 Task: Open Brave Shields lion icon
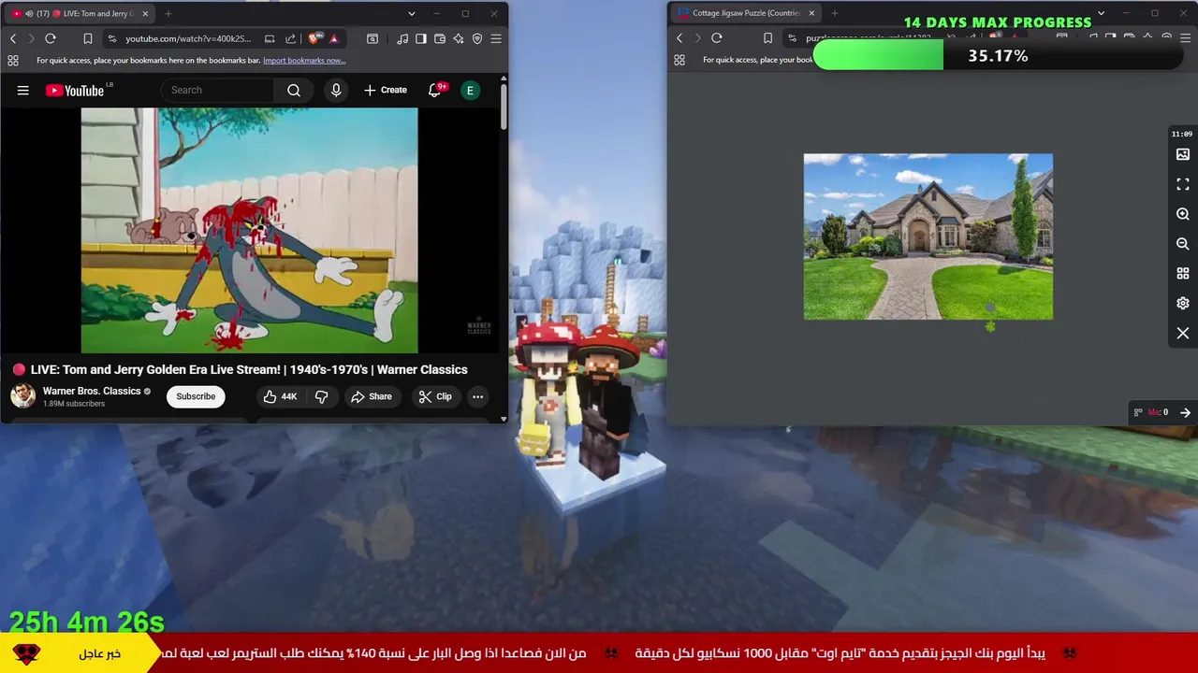pos(313,38)
